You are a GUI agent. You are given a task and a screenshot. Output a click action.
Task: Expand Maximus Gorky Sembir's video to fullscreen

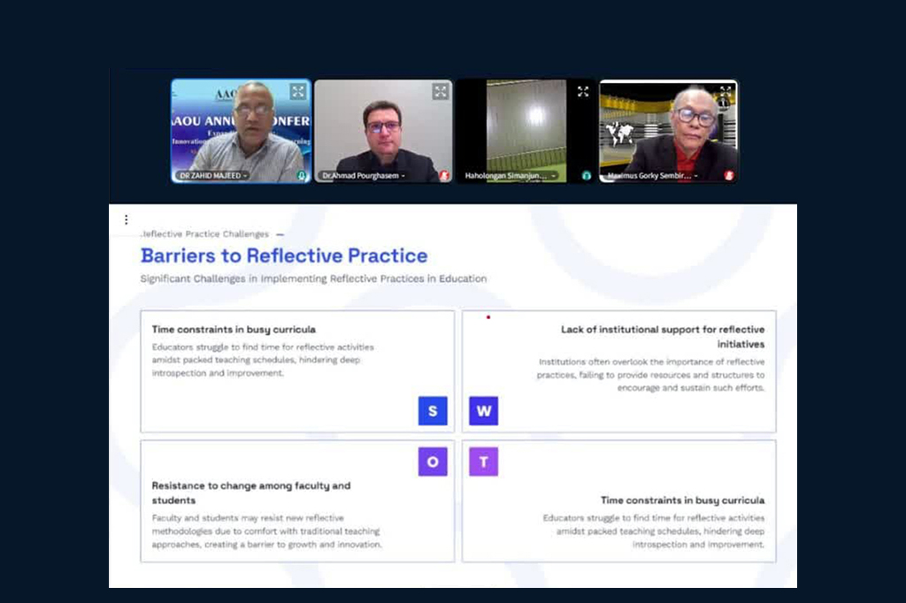click(726, 90)
